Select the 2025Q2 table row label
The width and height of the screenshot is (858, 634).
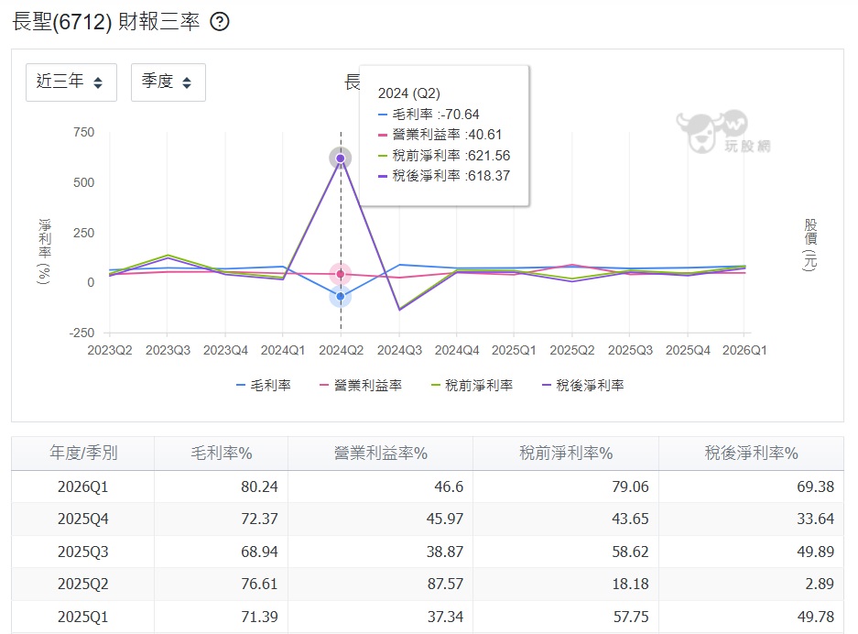point(83,585)
